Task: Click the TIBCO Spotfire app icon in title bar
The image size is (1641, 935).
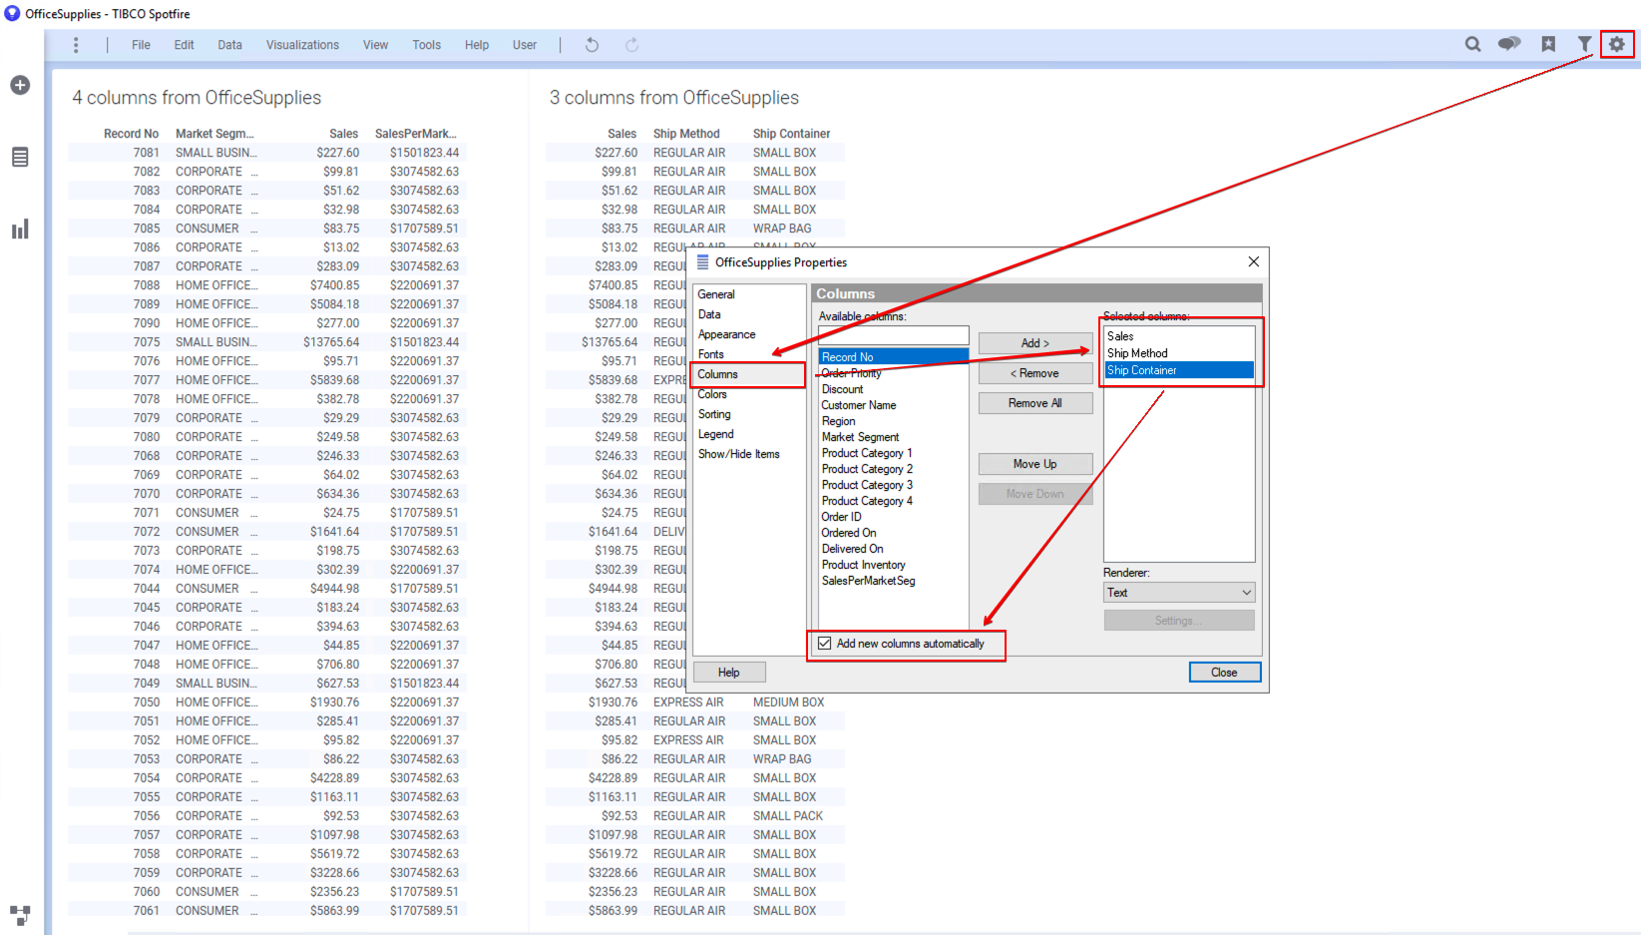Action: 12,13
